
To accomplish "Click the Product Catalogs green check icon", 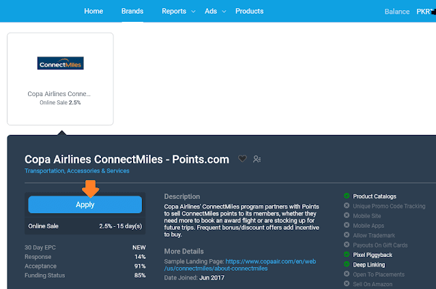I will [x=347, y=196].
